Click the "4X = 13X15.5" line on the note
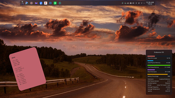 [23, 83]
